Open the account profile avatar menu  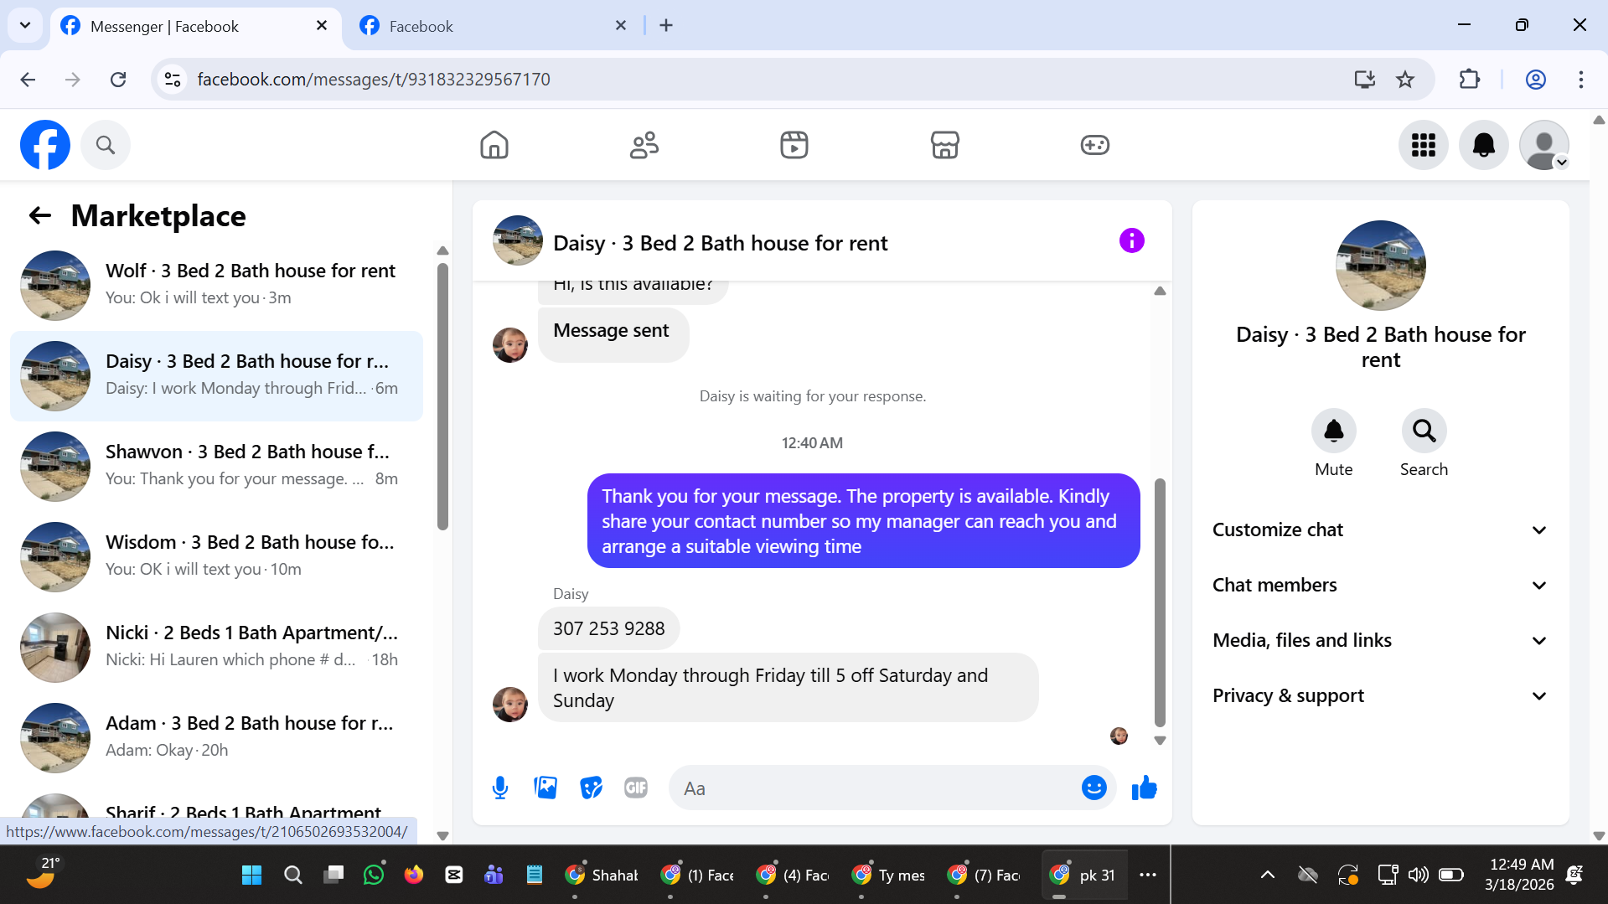1544,145
